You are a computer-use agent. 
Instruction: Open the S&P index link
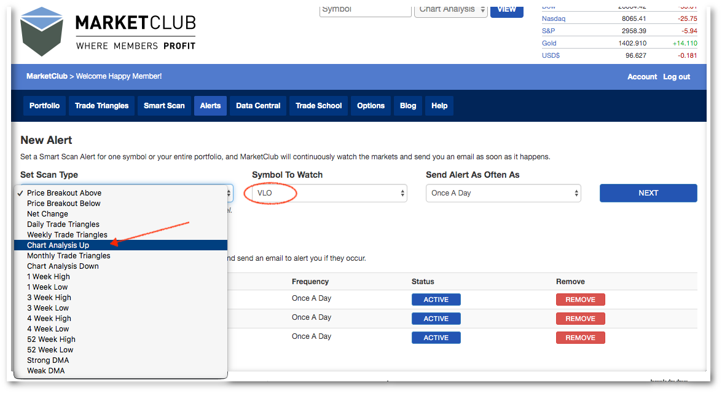[548, 31]
